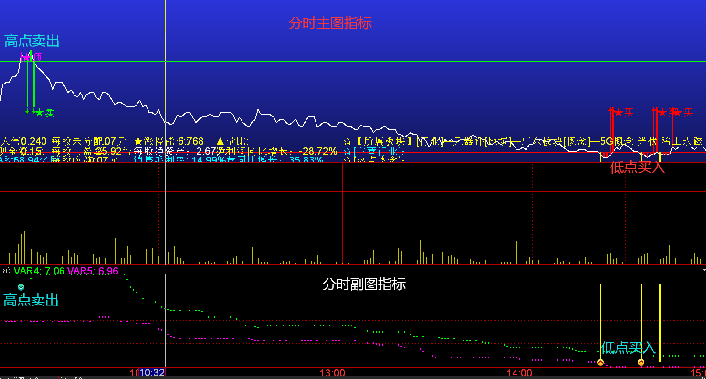This screenshot has width=706, height=379.
Task: Click the 14:00 time axis label
Action: pyautogui.click(x=519, y=373)
